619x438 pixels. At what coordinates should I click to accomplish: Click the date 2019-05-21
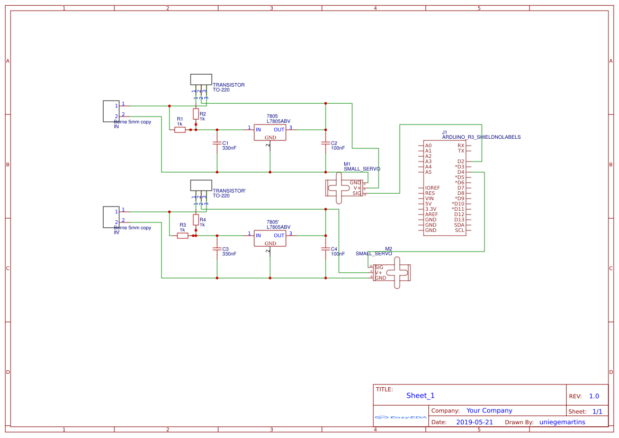pos(474,422)
